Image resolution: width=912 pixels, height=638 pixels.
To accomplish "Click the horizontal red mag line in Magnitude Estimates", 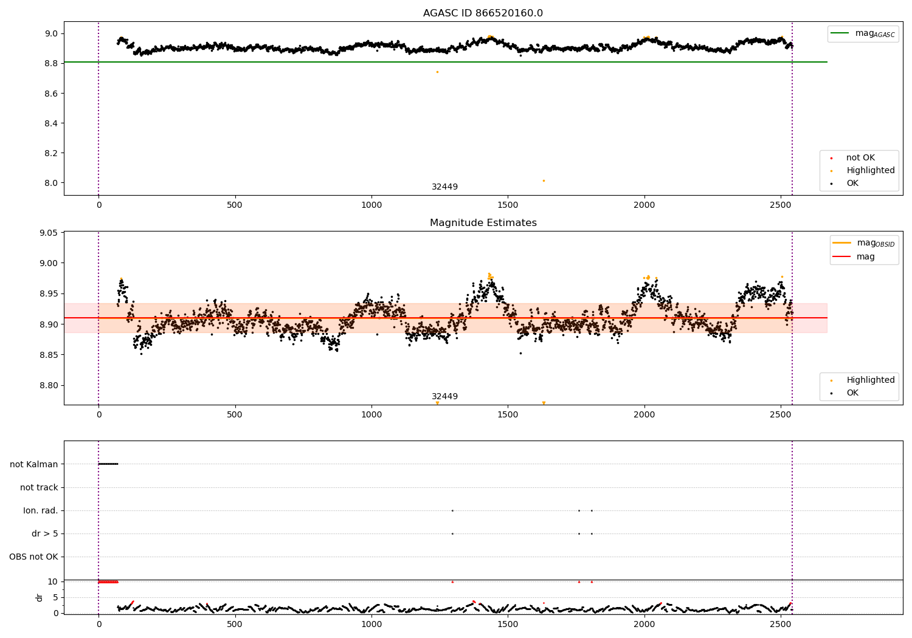I will pos(445,318).
